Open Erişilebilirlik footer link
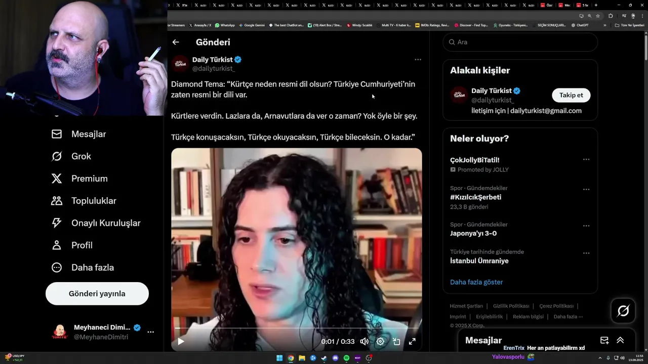This screenshot has width=648, height=364. [490, 316]
